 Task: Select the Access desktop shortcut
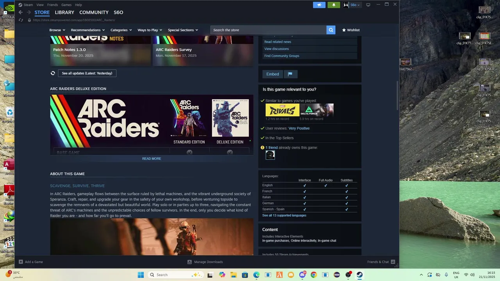coord(9,167)
